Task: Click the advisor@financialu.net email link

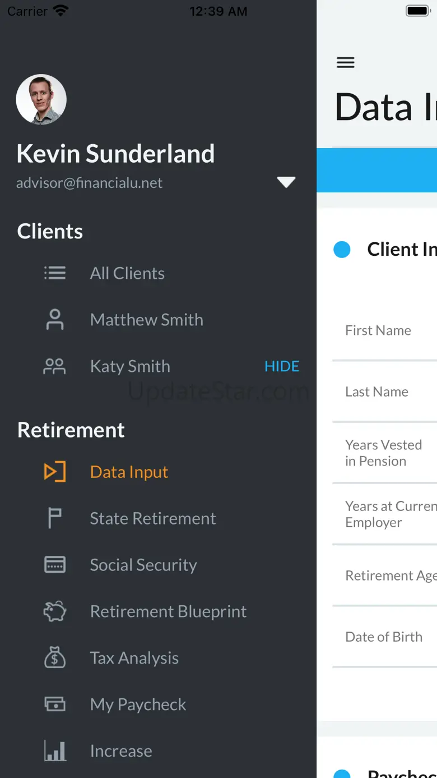Action: click(x=90, y=183)
